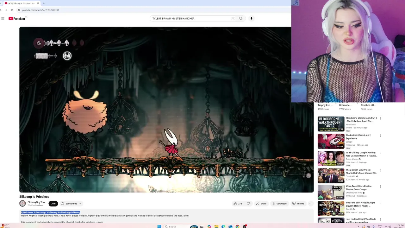This screenshot has width=405, height=228.
Task: Open Microsoft Edge from the taskbar
Action: coord(223,226)
